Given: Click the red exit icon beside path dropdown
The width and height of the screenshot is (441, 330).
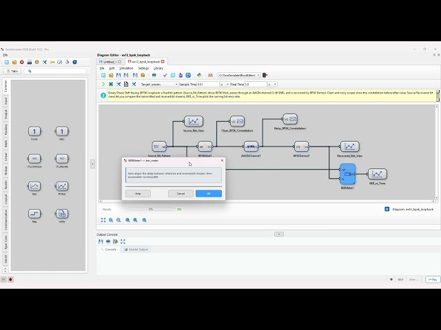Looking at the screenshot, I should pos(265,75).
